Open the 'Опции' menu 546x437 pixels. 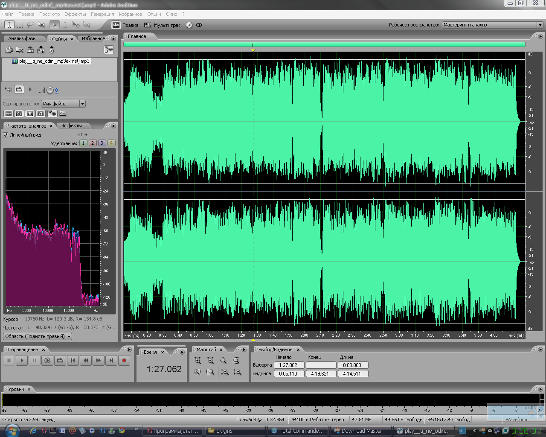pyautogui.click(x=154, y=14)
